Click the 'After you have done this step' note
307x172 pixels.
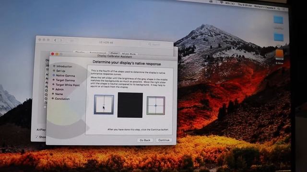tap(138, 129)
